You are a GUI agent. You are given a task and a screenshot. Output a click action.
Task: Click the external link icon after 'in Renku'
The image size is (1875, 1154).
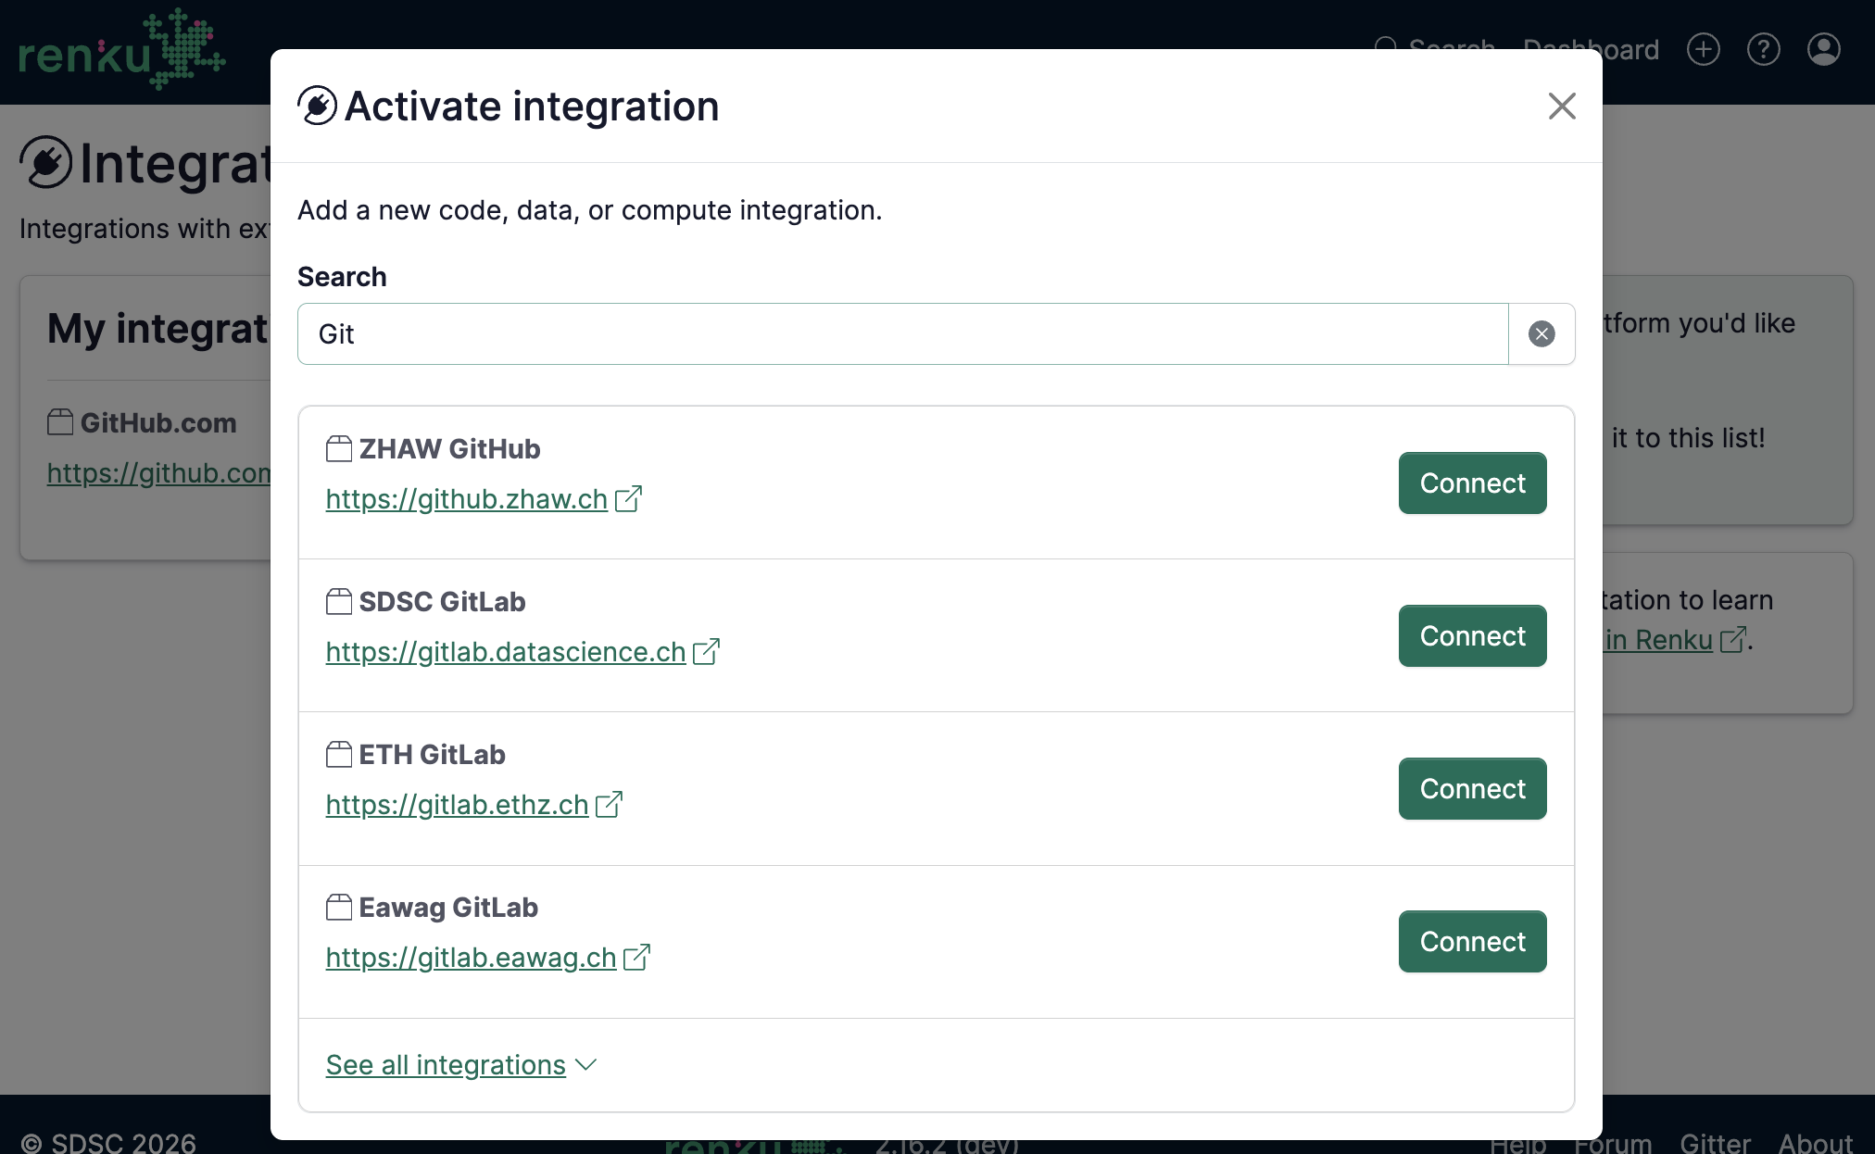tap(1732, 639)
